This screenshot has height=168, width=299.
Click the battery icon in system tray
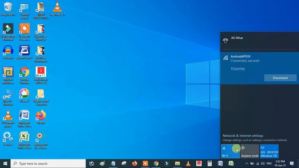(x=252, y=163)
